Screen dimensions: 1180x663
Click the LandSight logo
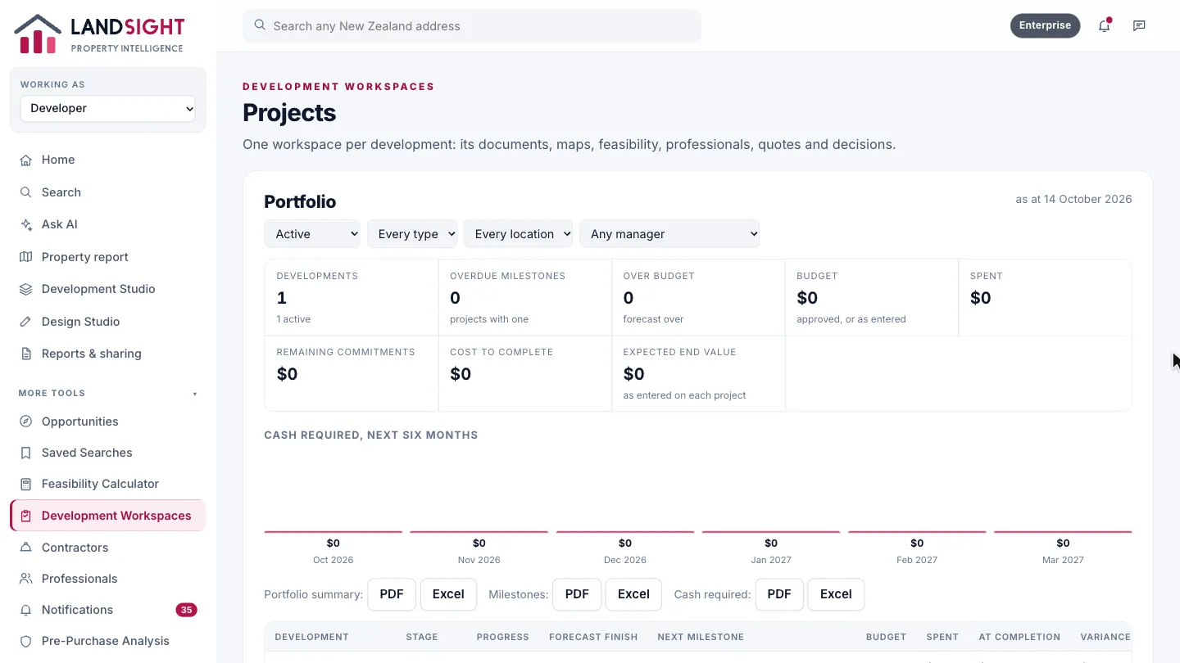99,34
